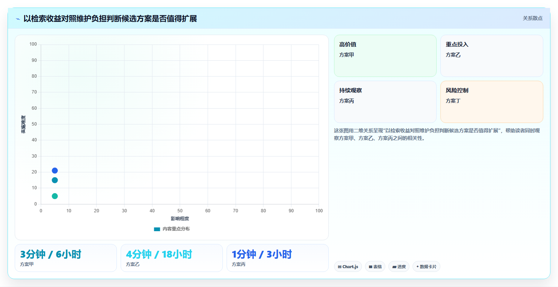
Task: Toggle the 内容重点分布 legend swatch
Action: (157, 229)
